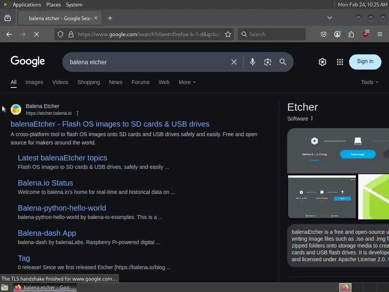Start voice search with microphone
This screenshot has width=389, height=292.
[x=253, y=62]
